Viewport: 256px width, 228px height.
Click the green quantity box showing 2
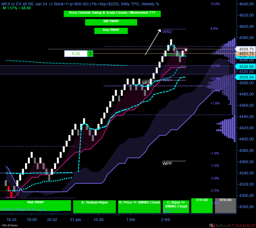tap(90, 54)
